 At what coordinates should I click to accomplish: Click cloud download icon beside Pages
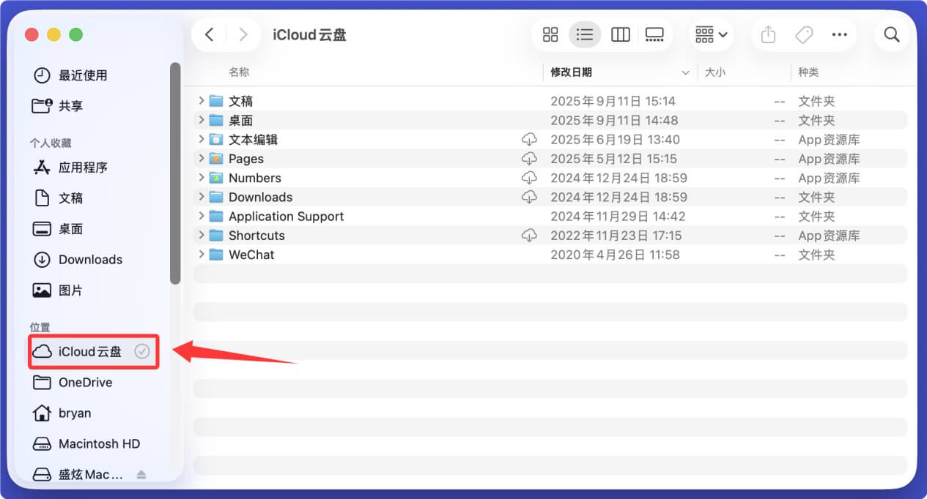point(528,159)
